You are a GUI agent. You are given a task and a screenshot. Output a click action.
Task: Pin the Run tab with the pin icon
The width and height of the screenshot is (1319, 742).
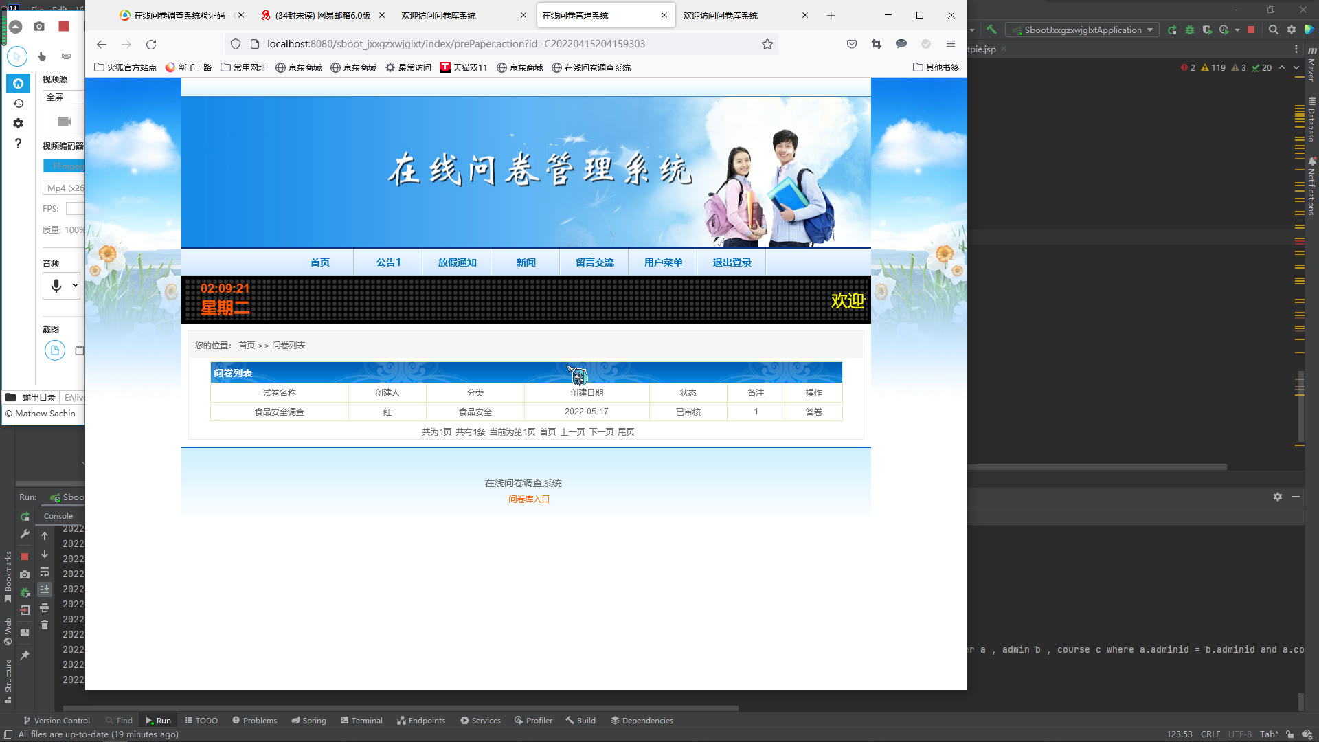tap(25, 655)
